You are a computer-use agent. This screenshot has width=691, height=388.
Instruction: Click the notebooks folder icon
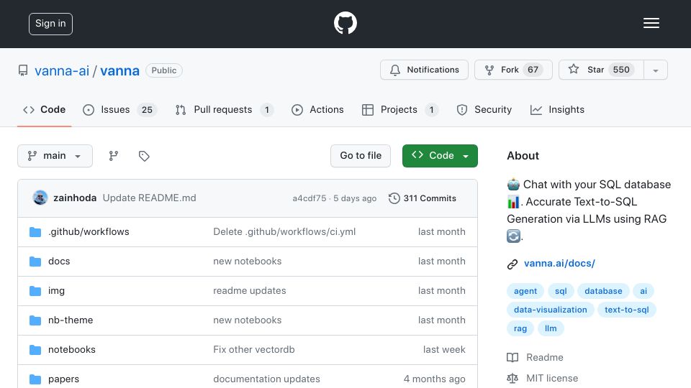35,350
